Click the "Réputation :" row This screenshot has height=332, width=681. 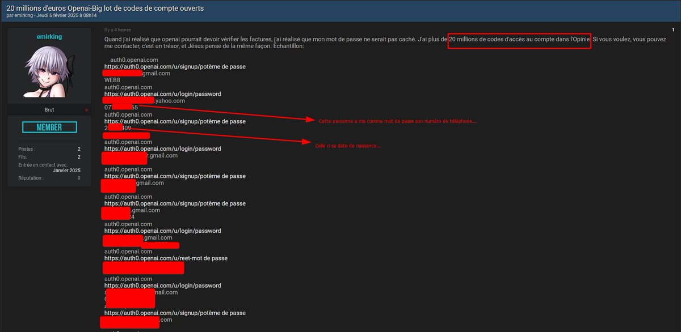pyautogui.click(x=49, y=178)
